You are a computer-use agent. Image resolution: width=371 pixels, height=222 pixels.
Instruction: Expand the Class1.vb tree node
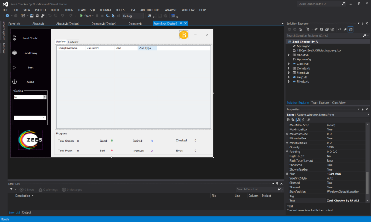point(289,64)
